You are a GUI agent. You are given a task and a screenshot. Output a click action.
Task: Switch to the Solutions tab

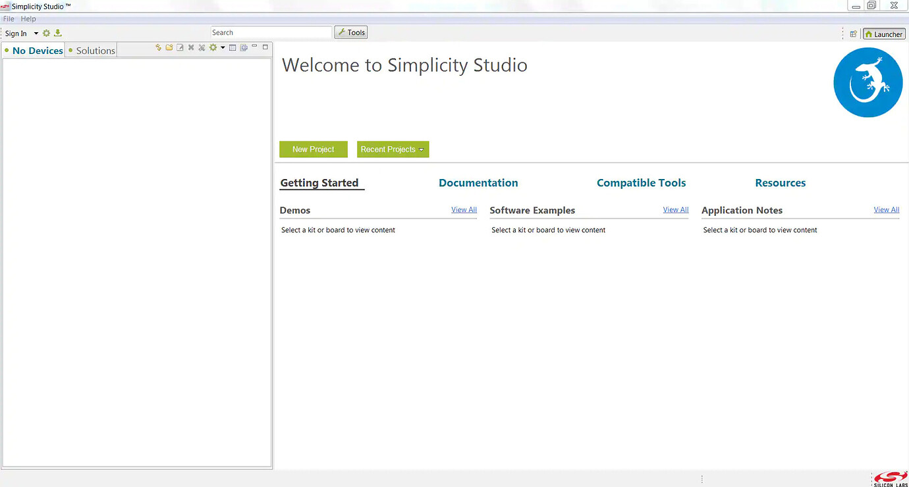(95, 49)
